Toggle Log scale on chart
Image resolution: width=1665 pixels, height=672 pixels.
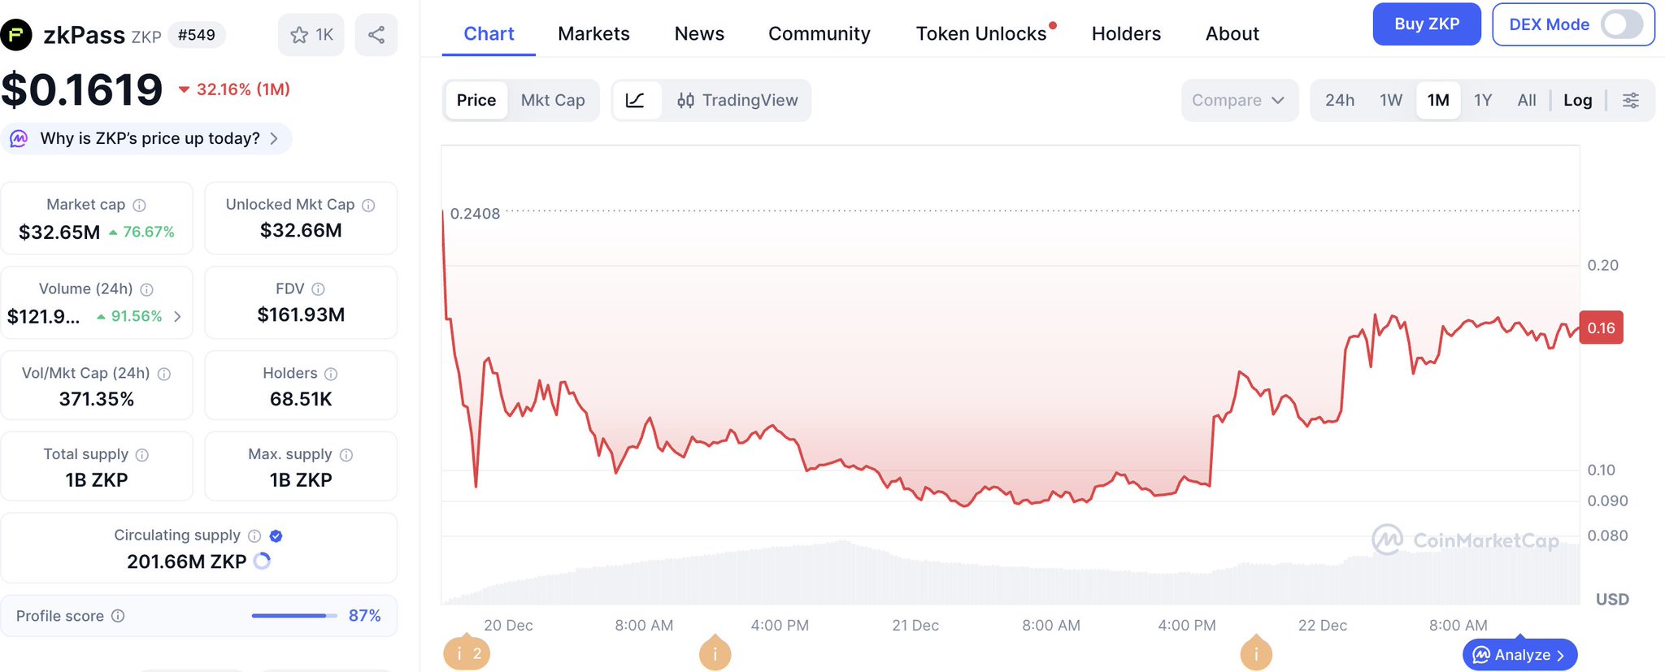point(1577,100)
